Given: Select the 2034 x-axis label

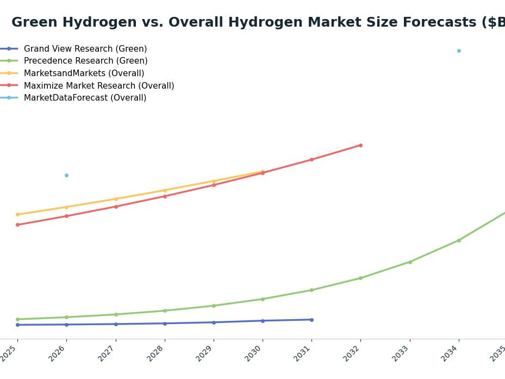Looking at the screenshot, I should 450,353.
